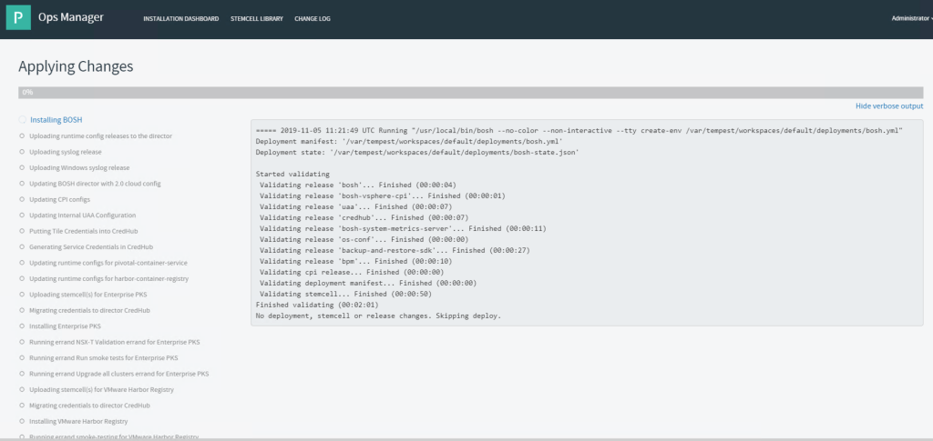Click status circle beside Uploading Windows syslog release
The width and height of the screenshot is (933, 441).
21,167
